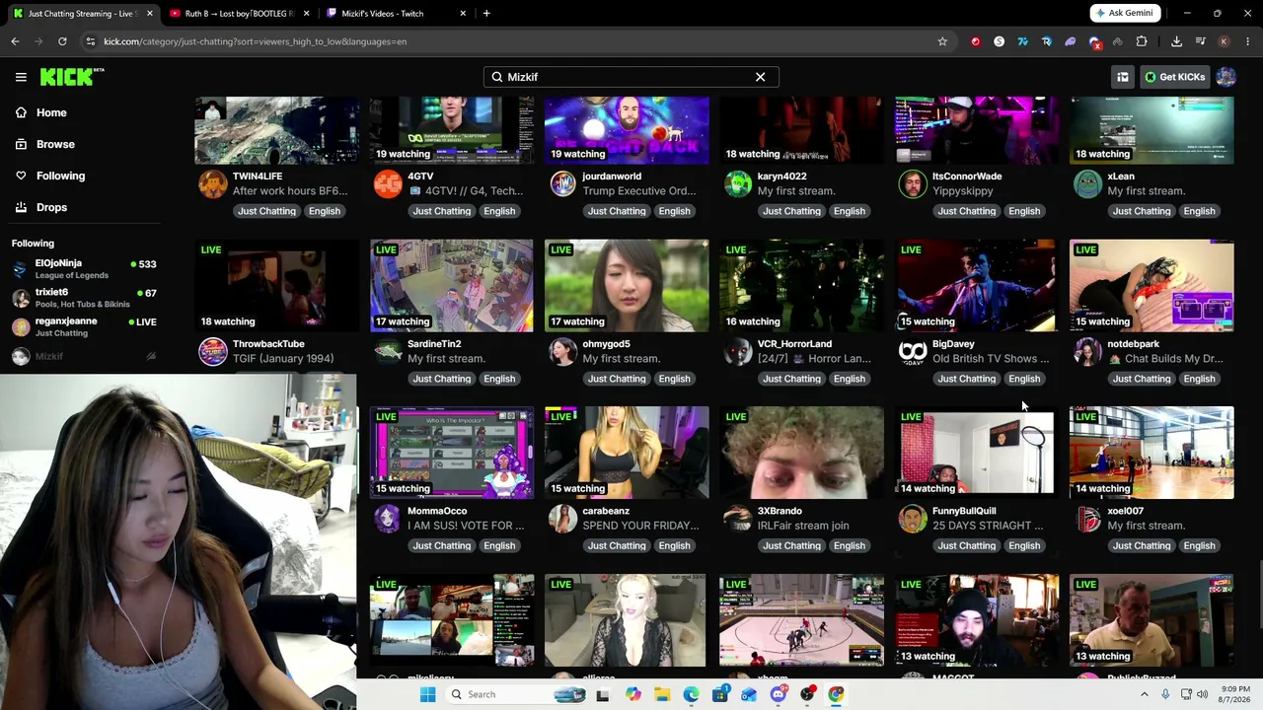
Task: Click the Ask Gemini button
Action: click(1126, 13)
